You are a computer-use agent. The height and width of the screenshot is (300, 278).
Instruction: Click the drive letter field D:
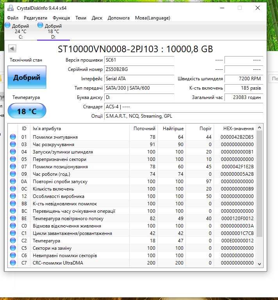pos(139,97)
